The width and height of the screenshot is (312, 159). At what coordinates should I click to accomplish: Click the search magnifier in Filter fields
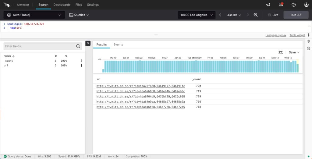(x=78, y=46)
